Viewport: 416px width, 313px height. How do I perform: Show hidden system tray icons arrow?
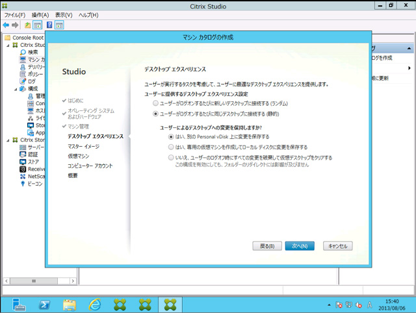329,305
